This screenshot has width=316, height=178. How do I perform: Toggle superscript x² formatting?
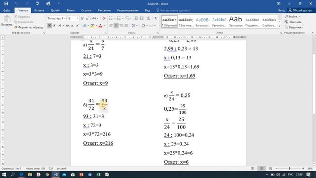point(78,26)
